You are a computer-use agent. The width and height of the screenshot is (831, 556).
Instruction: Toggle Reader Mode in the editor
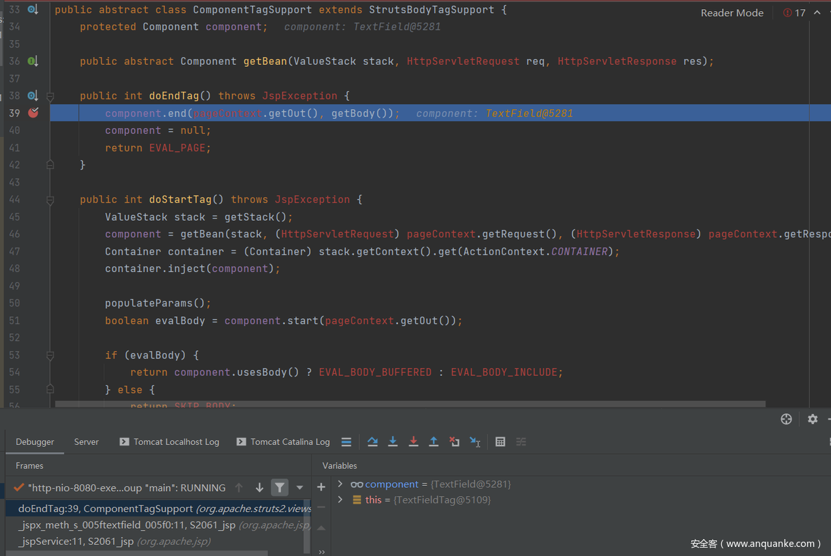coord(732,13)
